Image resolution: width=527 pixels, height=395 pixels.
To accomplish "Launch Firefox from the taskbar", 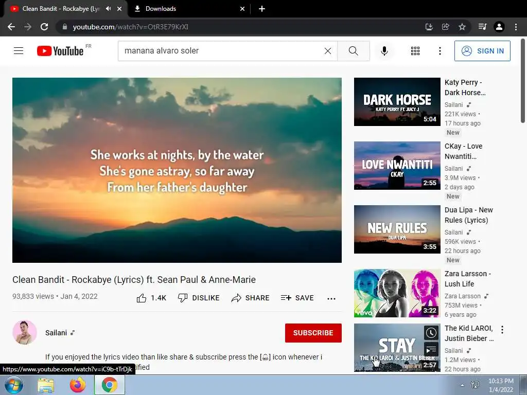I will [x=78, y=385].
